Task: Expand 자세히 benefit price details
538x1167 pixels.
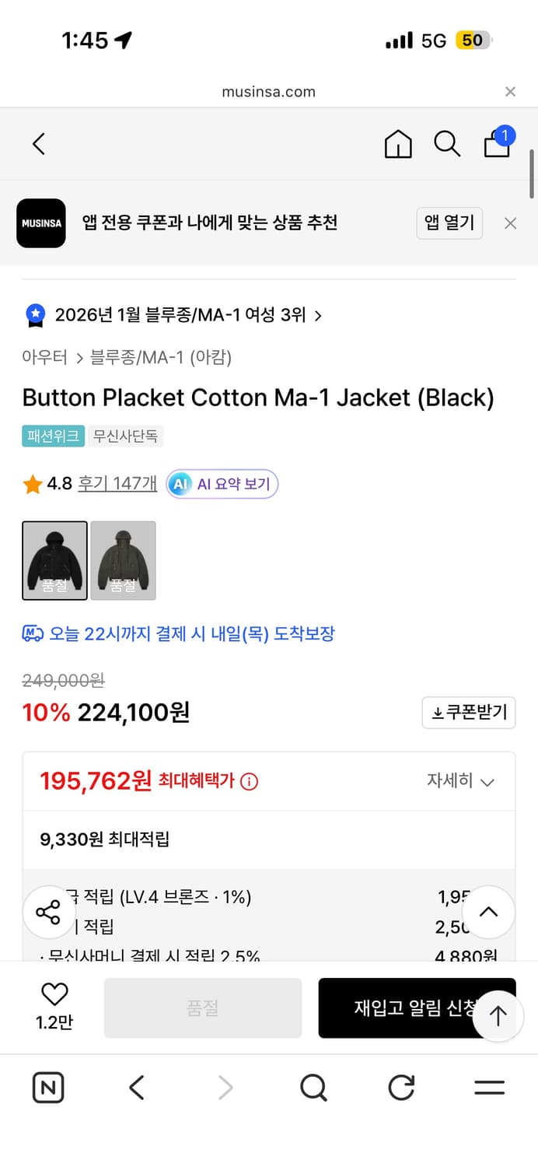Action: click(460, 781)
